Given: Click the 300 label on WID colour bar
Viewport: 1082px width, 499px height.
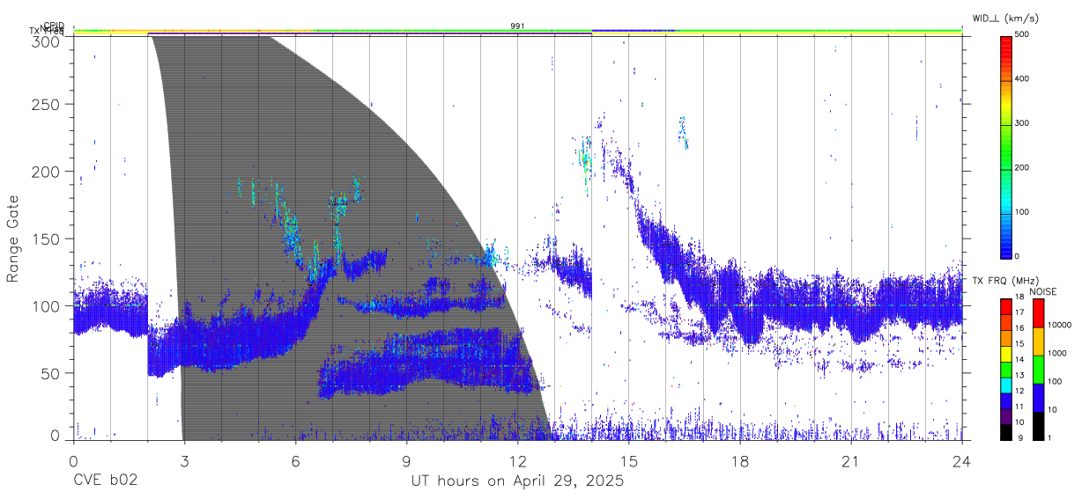Looking at the screenshot, I should click(x=1023, y=123).
